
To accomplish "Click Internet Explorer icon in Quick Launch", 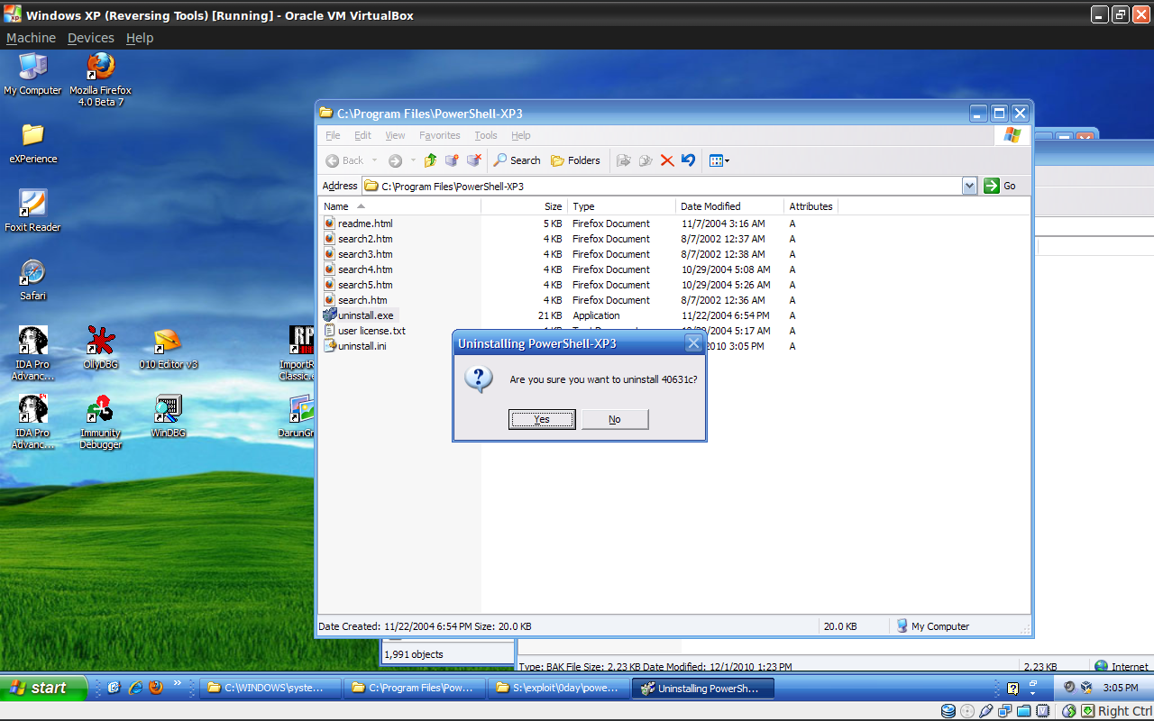I will tap(135, 688).
